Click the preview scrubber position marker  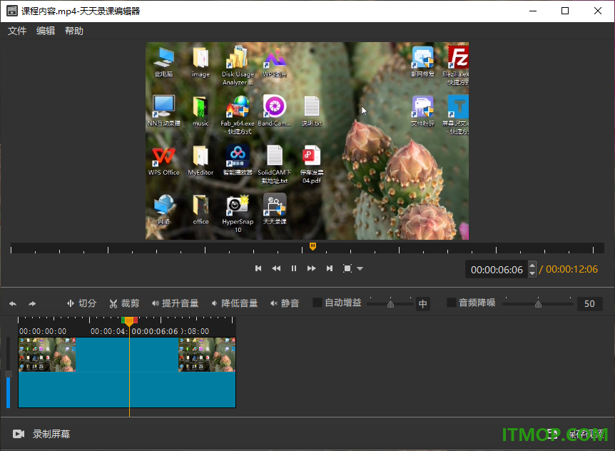(312, 246)
